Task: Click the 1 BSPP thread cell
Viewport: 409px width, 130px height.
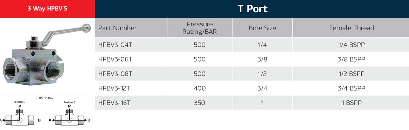Action: 351,103
